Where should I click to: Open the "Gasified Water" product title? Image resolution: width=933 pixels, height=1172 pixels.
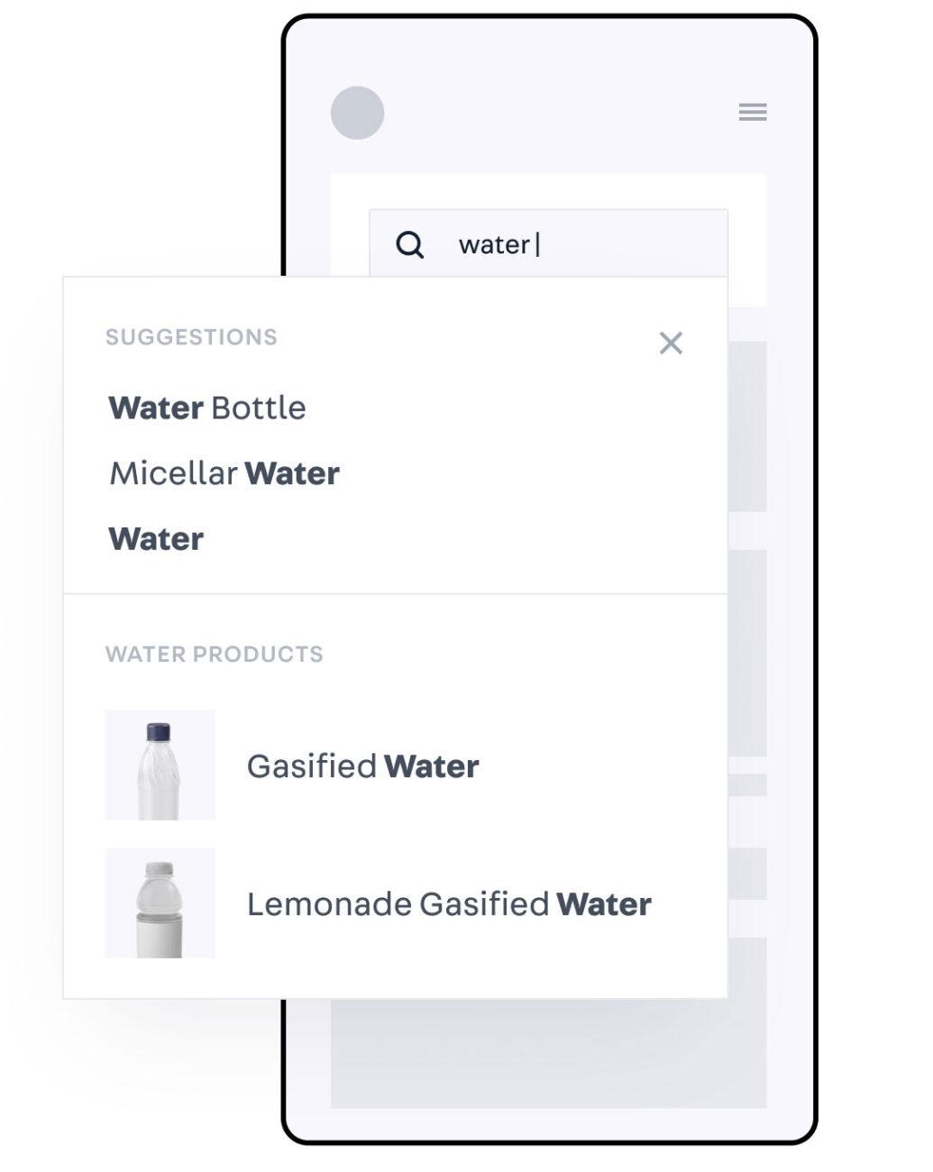[x=362, y=766]
